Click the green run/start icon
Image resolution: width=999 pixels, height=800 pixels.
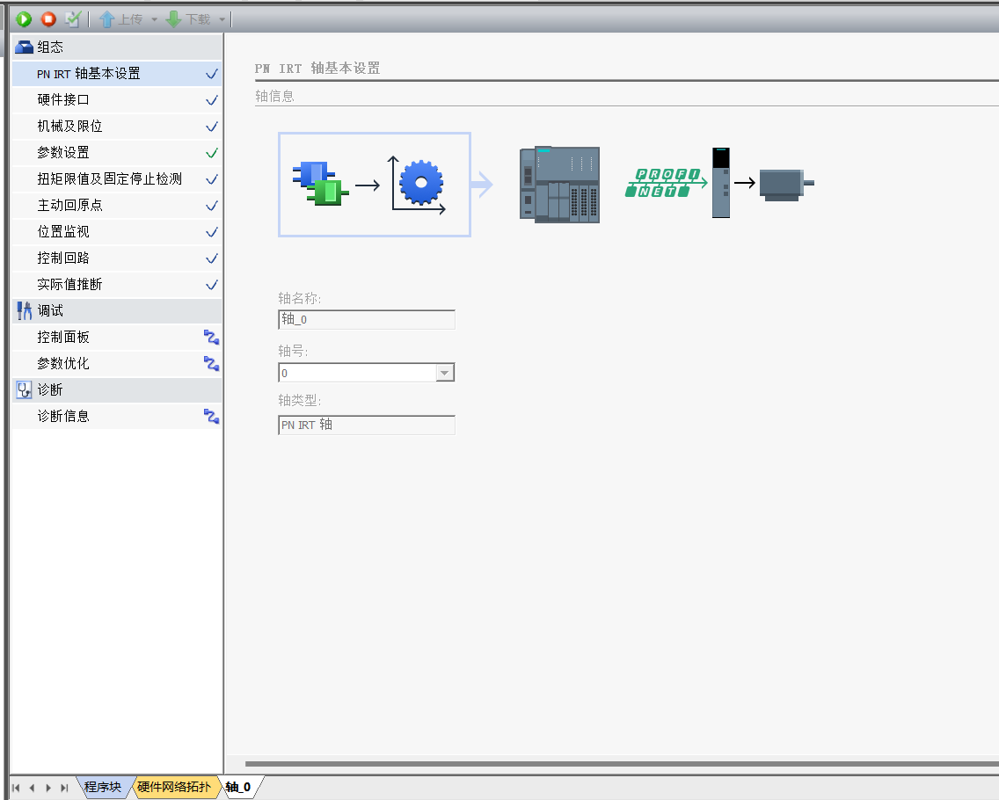24,19
